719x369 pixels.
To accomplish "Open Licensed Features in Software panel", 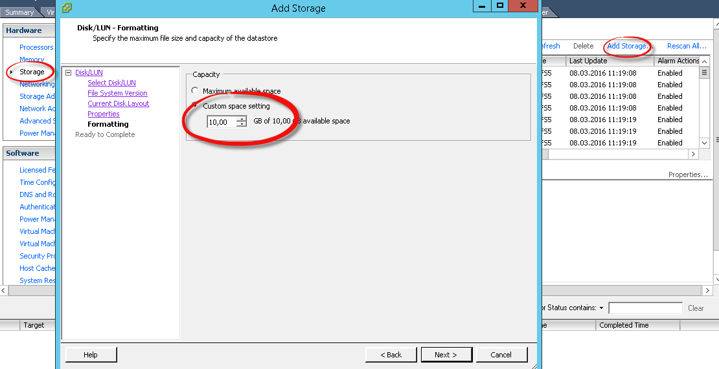I will (37, 170).
